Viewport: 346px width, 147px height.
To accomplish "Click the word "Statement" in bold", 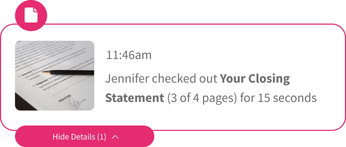I will (x=134, y=98).
